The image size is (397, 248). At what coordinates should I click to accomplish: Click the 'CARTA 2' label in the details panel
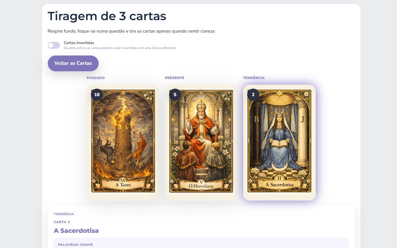[62, 222]
